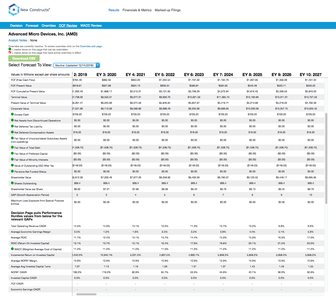Viewport: 336px width, 301px height.
Task: Click the Download CSV button
Action: coord(24,58)
